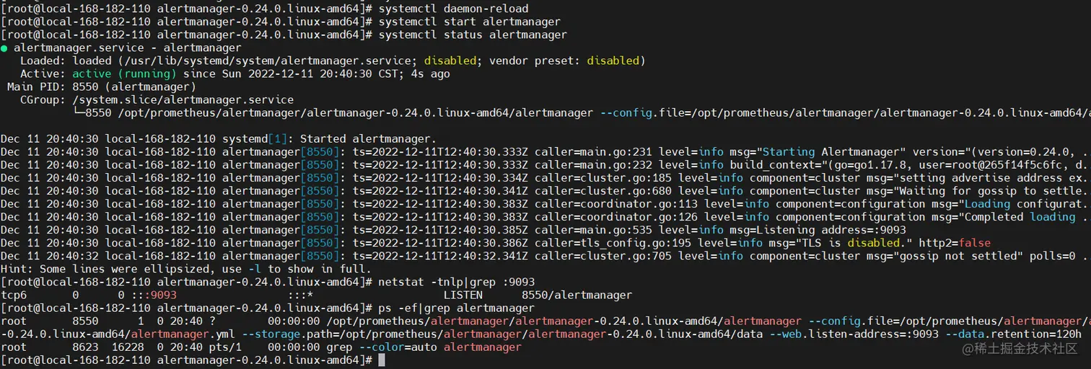Image resolution: width=1091 pixels, height=369 pixels.
Task: Click the green 'active (running)' status text
Action: click(124, 74)
